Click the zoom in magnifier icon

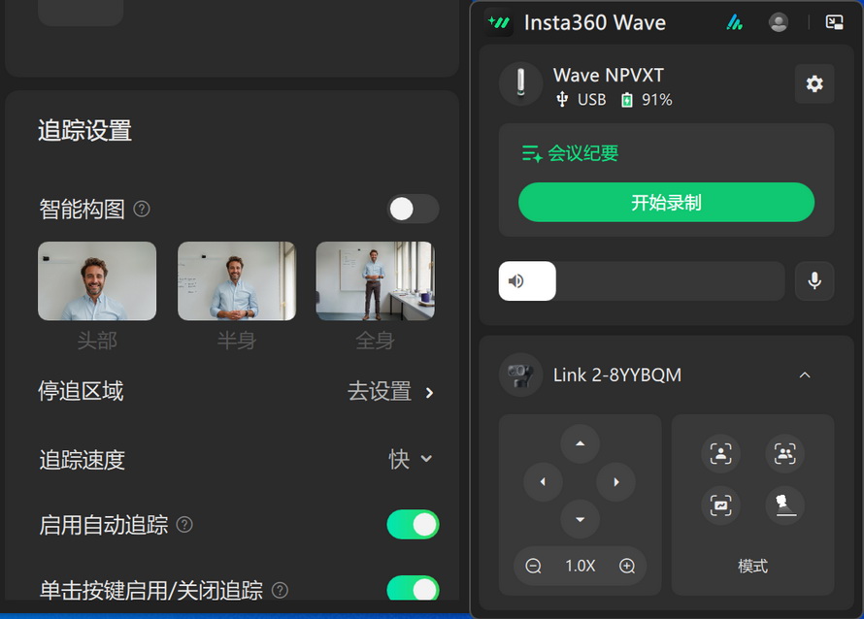[x=627, y=566]
